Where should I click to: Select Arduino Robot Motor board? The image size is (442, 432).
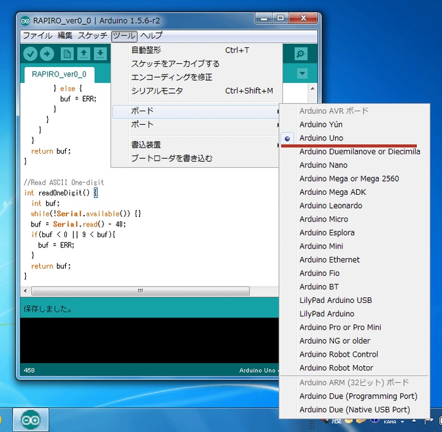(354, 368)
